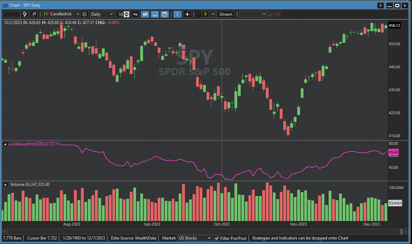Click the chain link icon
Screen dimensions: 412x244
[34, 14]
